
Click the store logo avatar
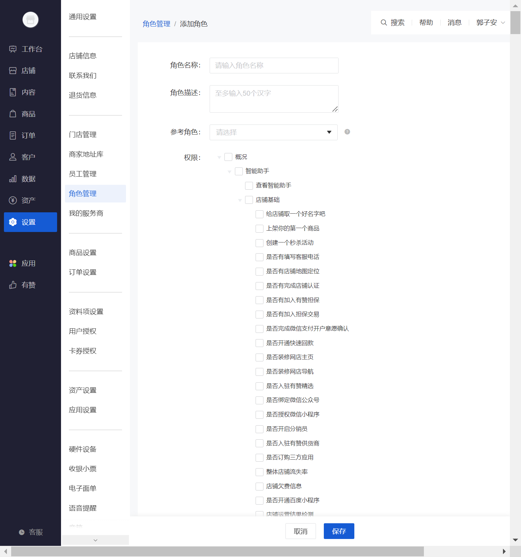pos(31,20)
